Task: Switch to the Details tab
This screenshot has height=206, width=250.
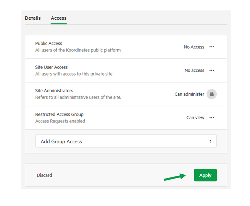Action: [33, 18]
